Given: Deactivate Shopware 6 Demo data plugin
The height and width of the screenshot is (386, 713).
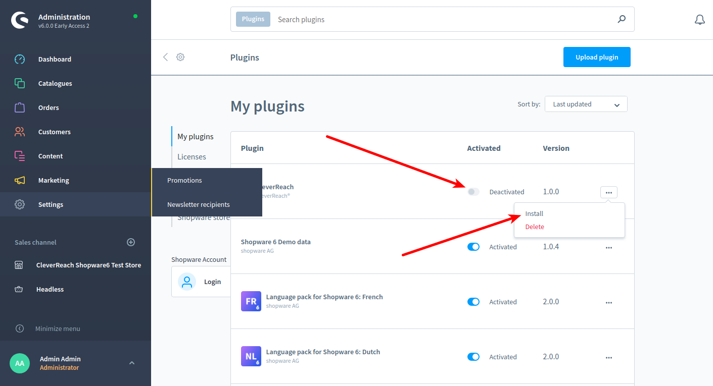Looking at the screenshot, I should pos(473,247).
